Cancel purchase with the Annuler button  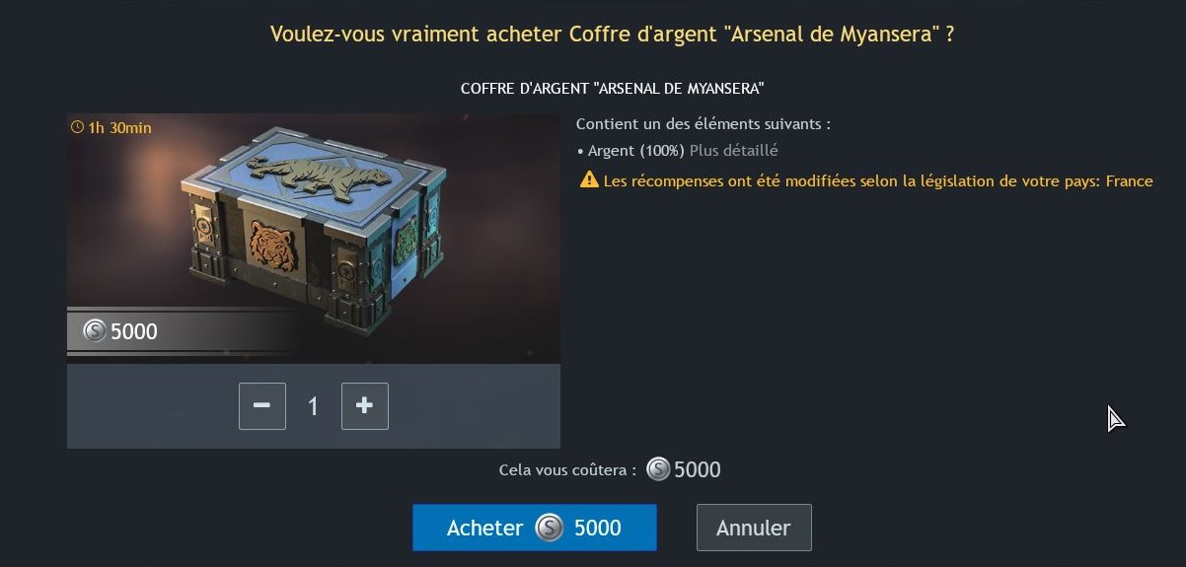click(x=754, y=528)
